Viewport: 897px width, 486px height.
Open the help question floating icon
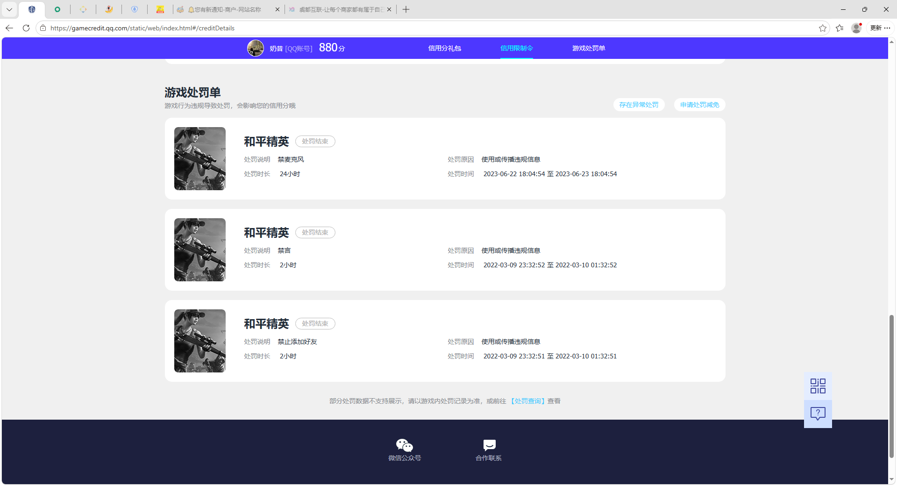click(818, 414)
